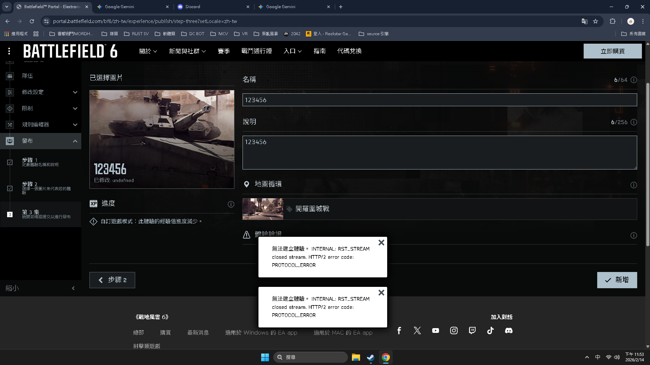Click the Google Translate icon in address bar
The image size is (650, 365).
(585, 21)
